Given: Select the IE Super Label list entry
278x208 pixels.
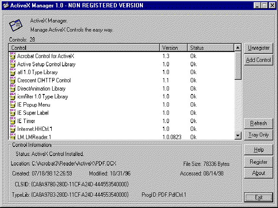Looking at the screenshot, I should click(x=33, y=113).
